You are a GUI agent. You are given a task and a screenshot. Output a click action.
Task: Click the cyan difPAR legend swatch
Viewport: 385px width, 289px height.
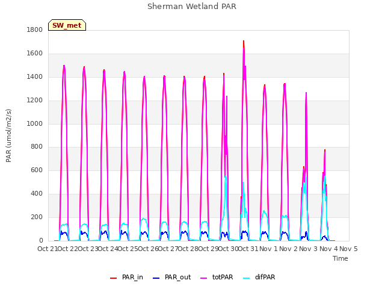[246, 278]
